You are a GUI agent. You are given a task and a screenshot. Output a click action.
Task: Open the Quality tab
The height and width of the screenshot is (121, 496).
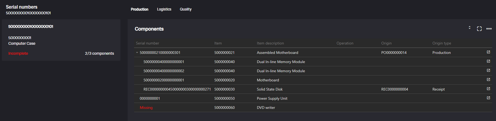tap(186, 9)
